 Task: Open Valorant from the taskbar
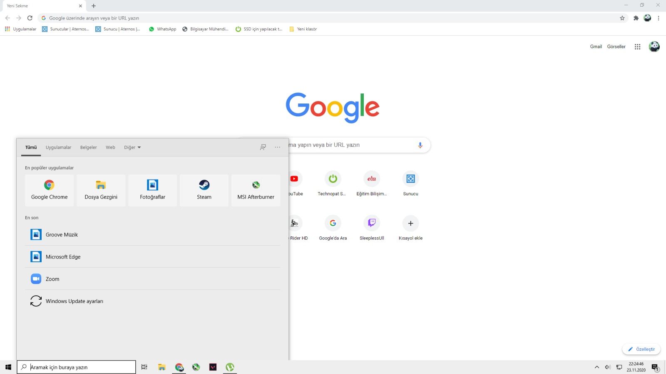point(213,367)
